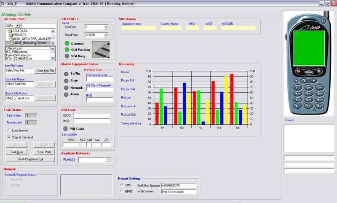Click the Select Task File field
This screenshot has width=337, height=203.
[19, 84]
